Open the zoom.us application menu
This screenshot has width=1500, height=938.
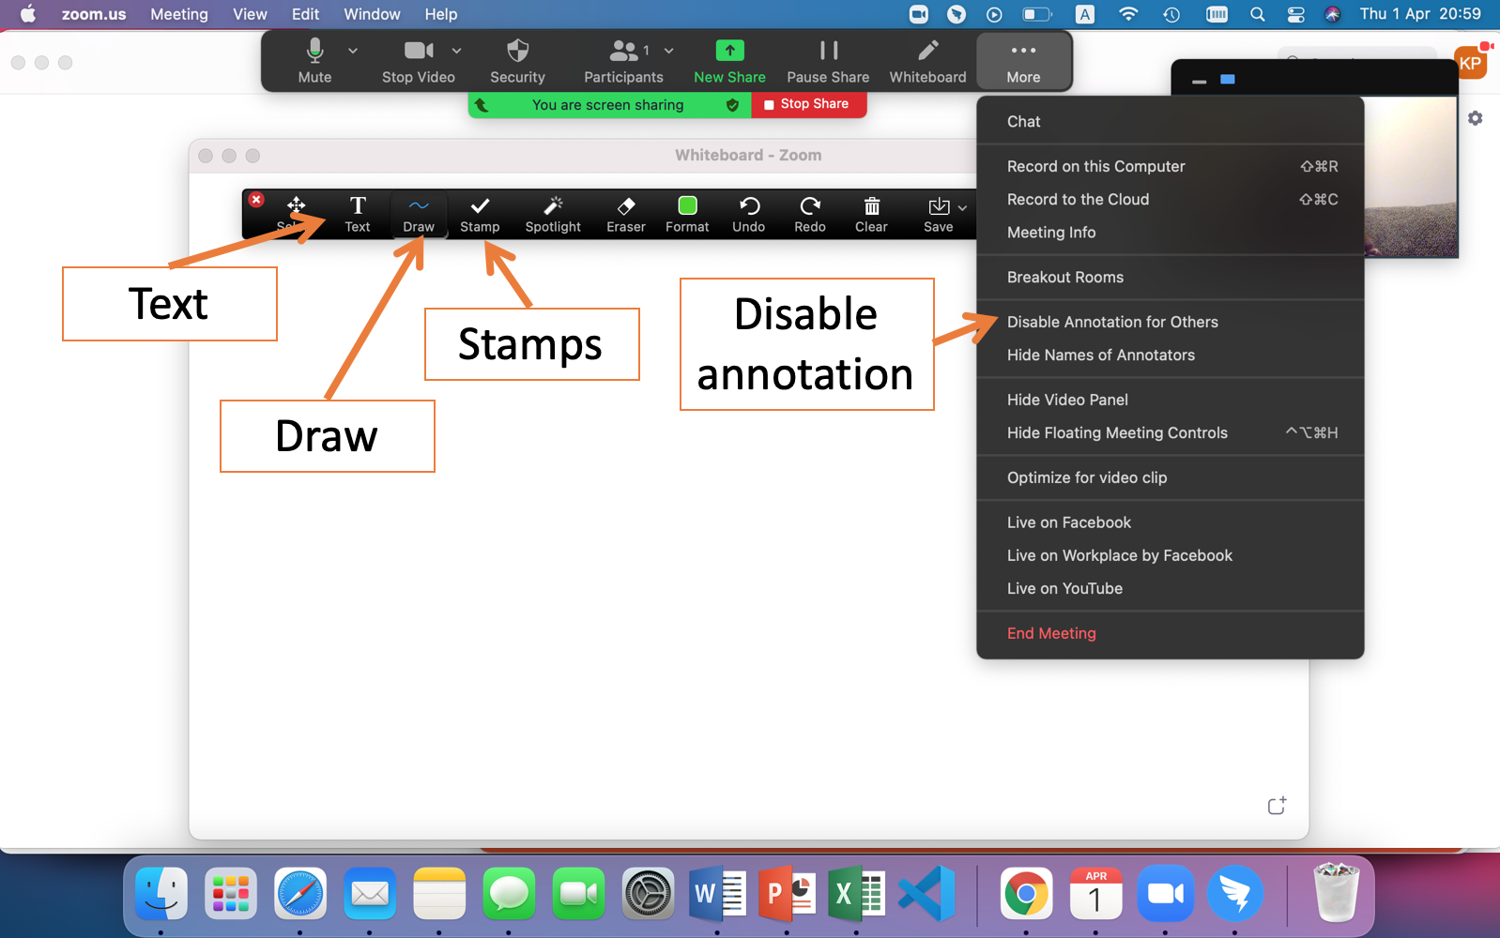coord(94,14)
